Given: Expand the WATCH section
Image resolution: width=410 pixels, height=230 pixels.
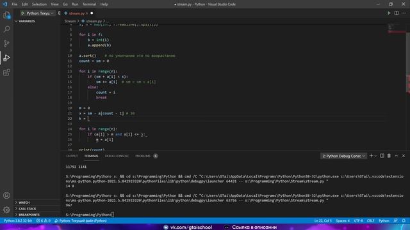Looking at the screenshot, I should tap(24, 203).
